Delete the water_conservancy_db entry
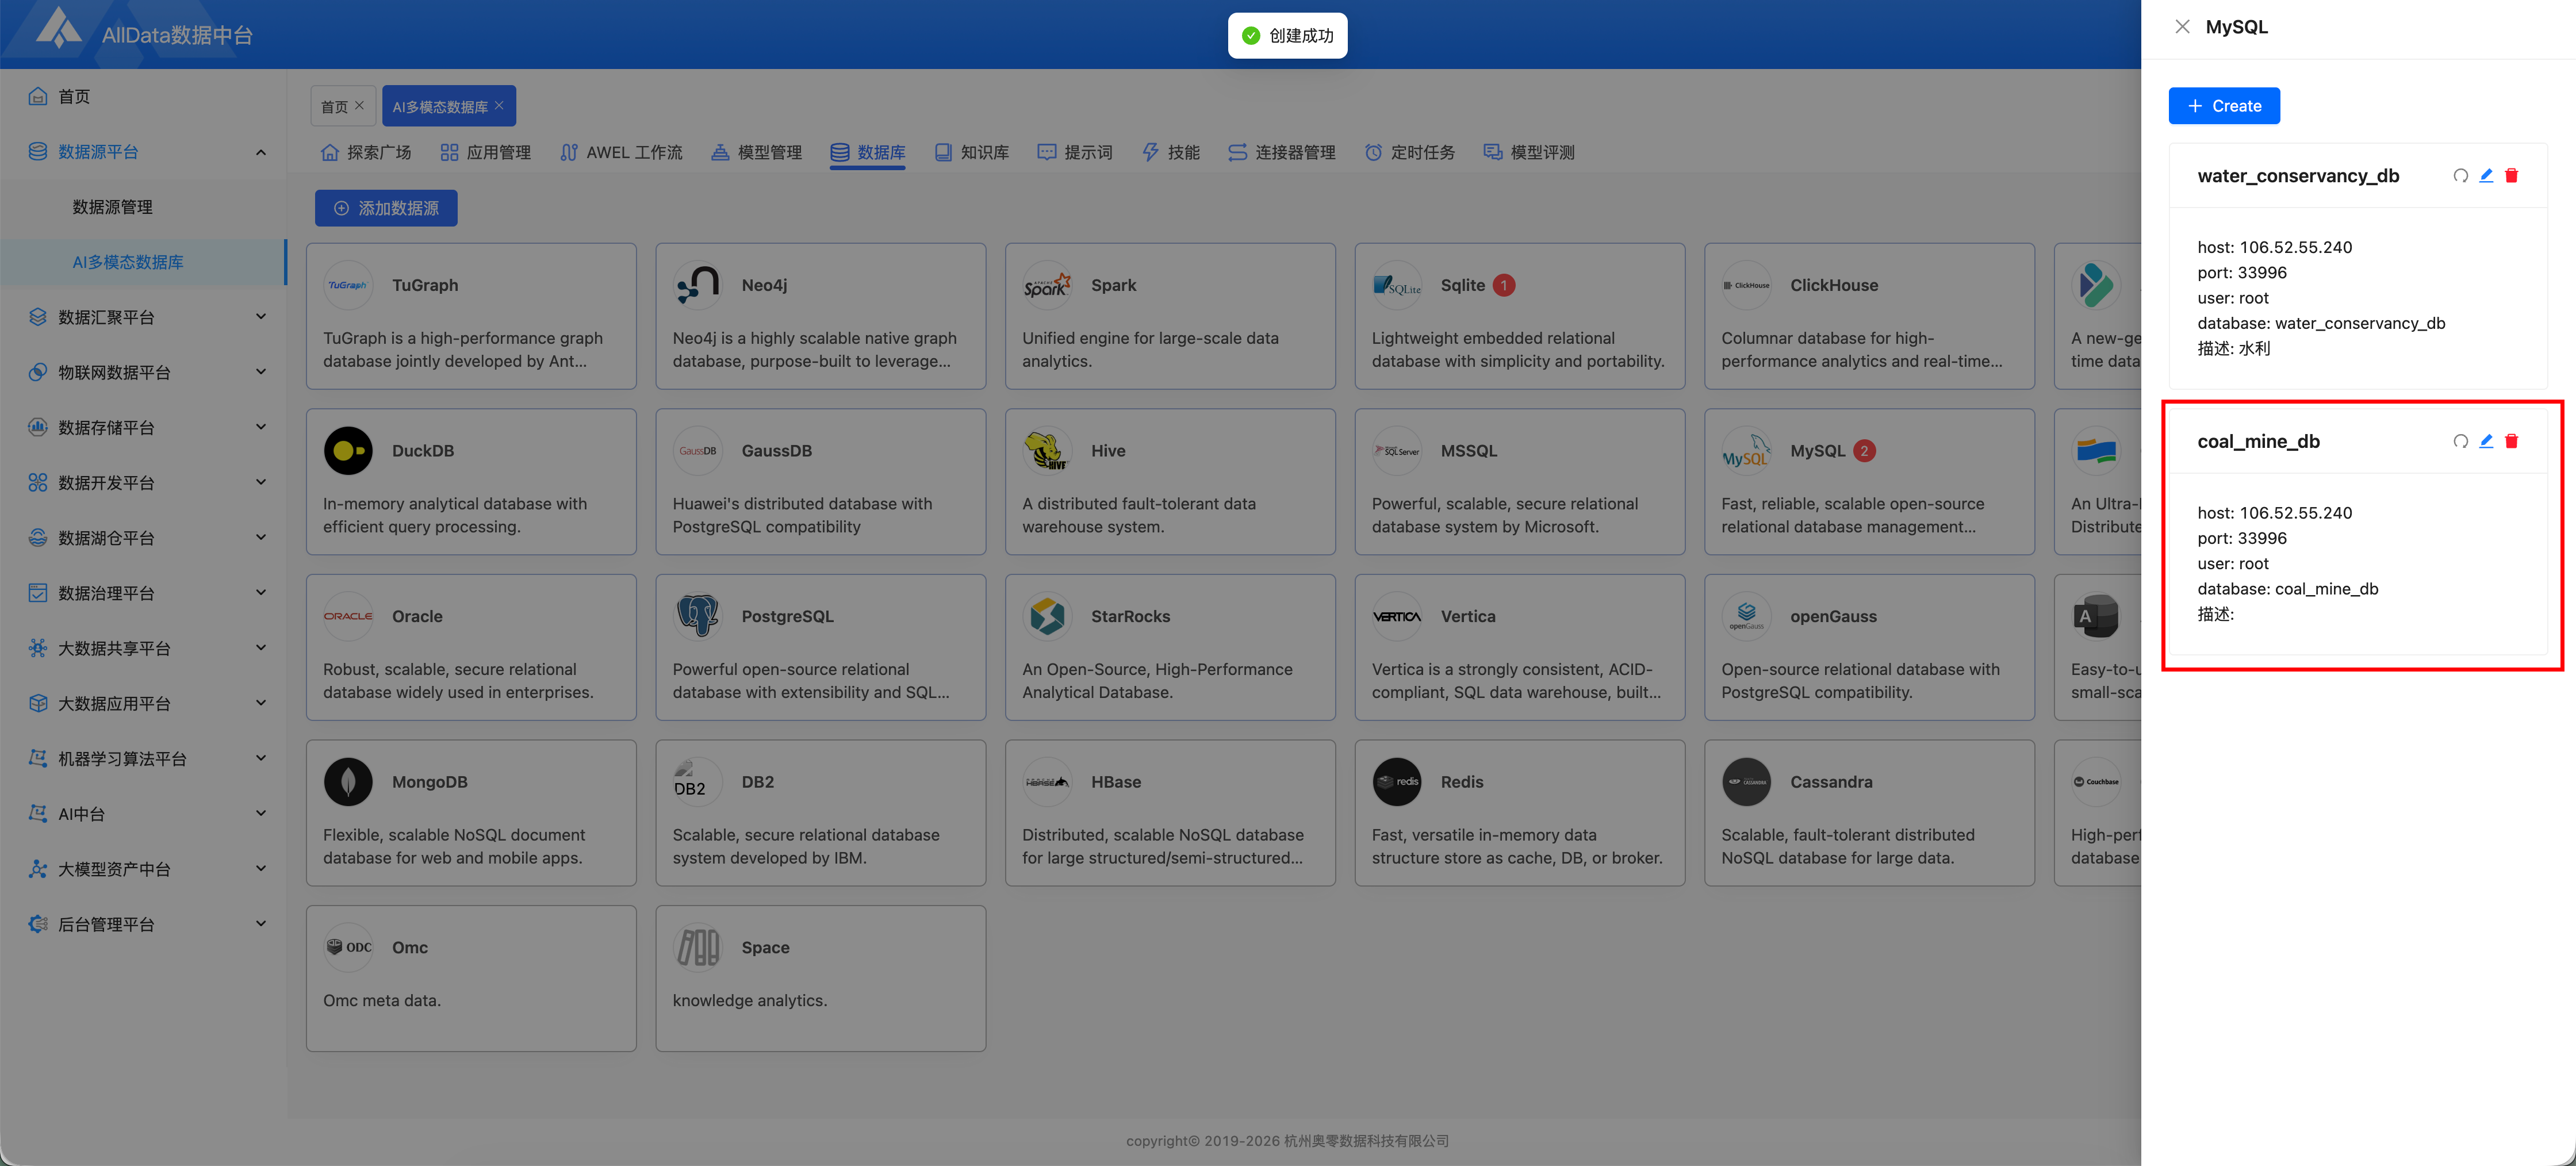 coord(2511,176)
